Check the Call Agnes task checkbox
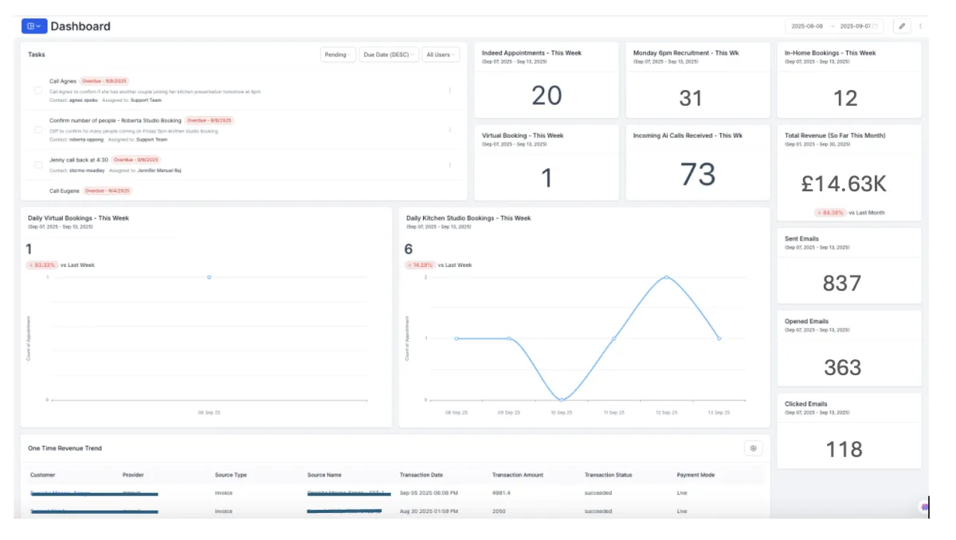 click(x=38, y=90)
